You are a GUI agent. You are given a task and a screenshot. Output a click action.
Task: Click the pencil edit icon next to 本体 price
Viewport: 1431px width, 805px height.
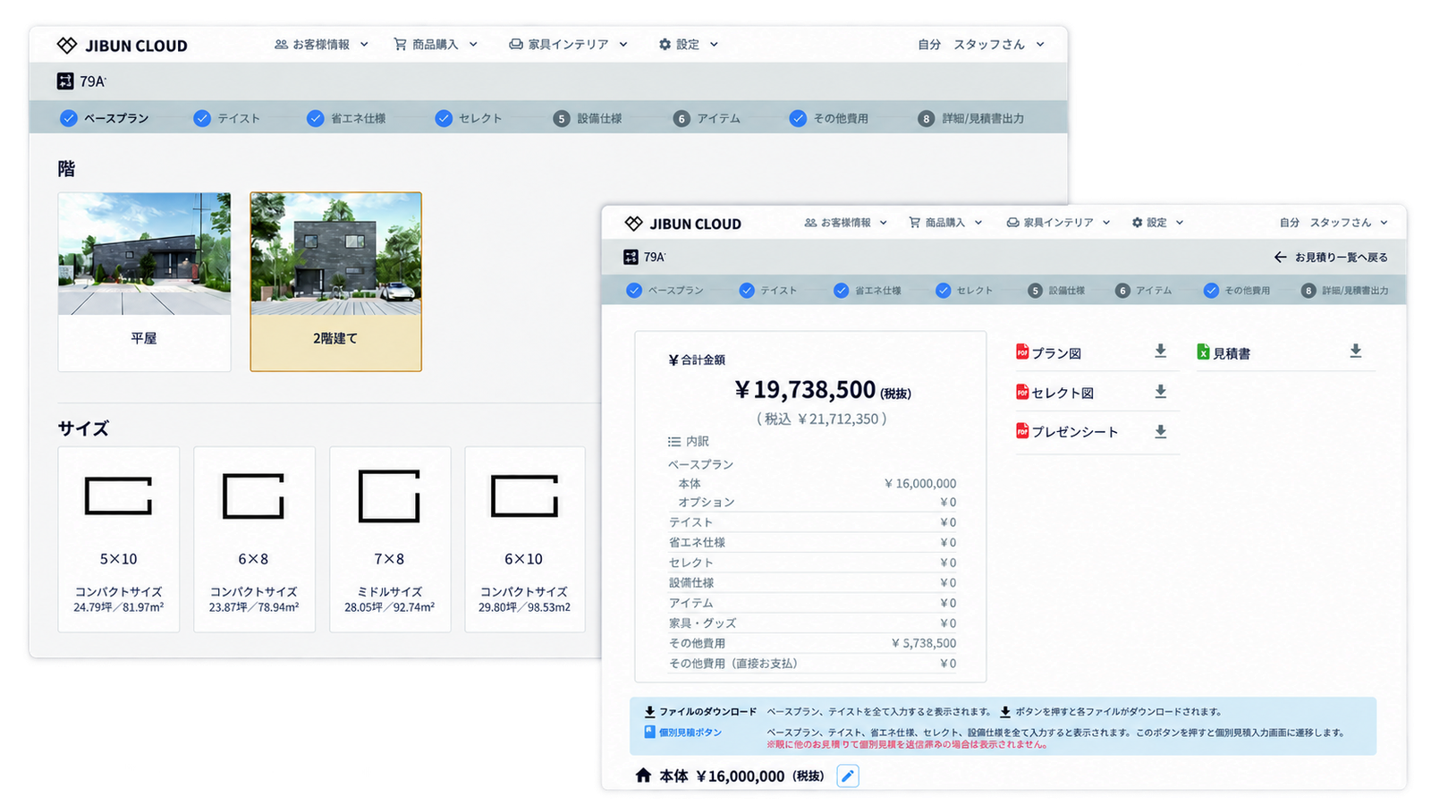pyautogui.click(x=848, y=775)
